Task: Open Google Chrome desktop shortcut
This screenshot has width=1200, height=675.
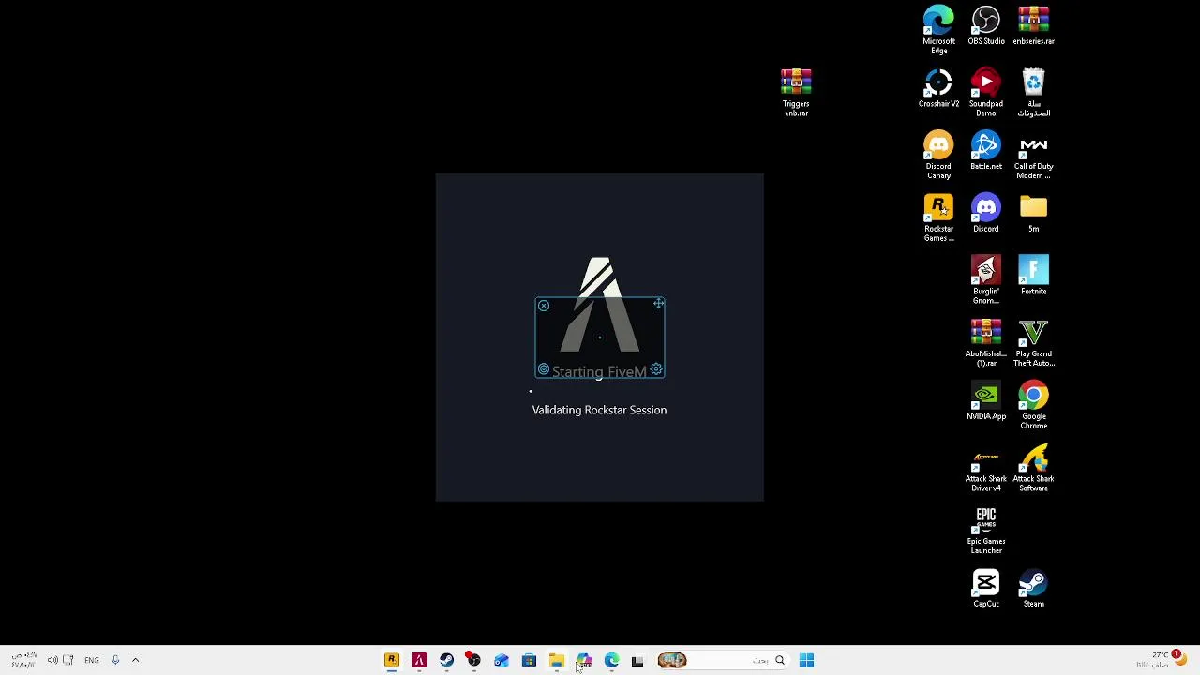Action: [x=1033, y=405]
